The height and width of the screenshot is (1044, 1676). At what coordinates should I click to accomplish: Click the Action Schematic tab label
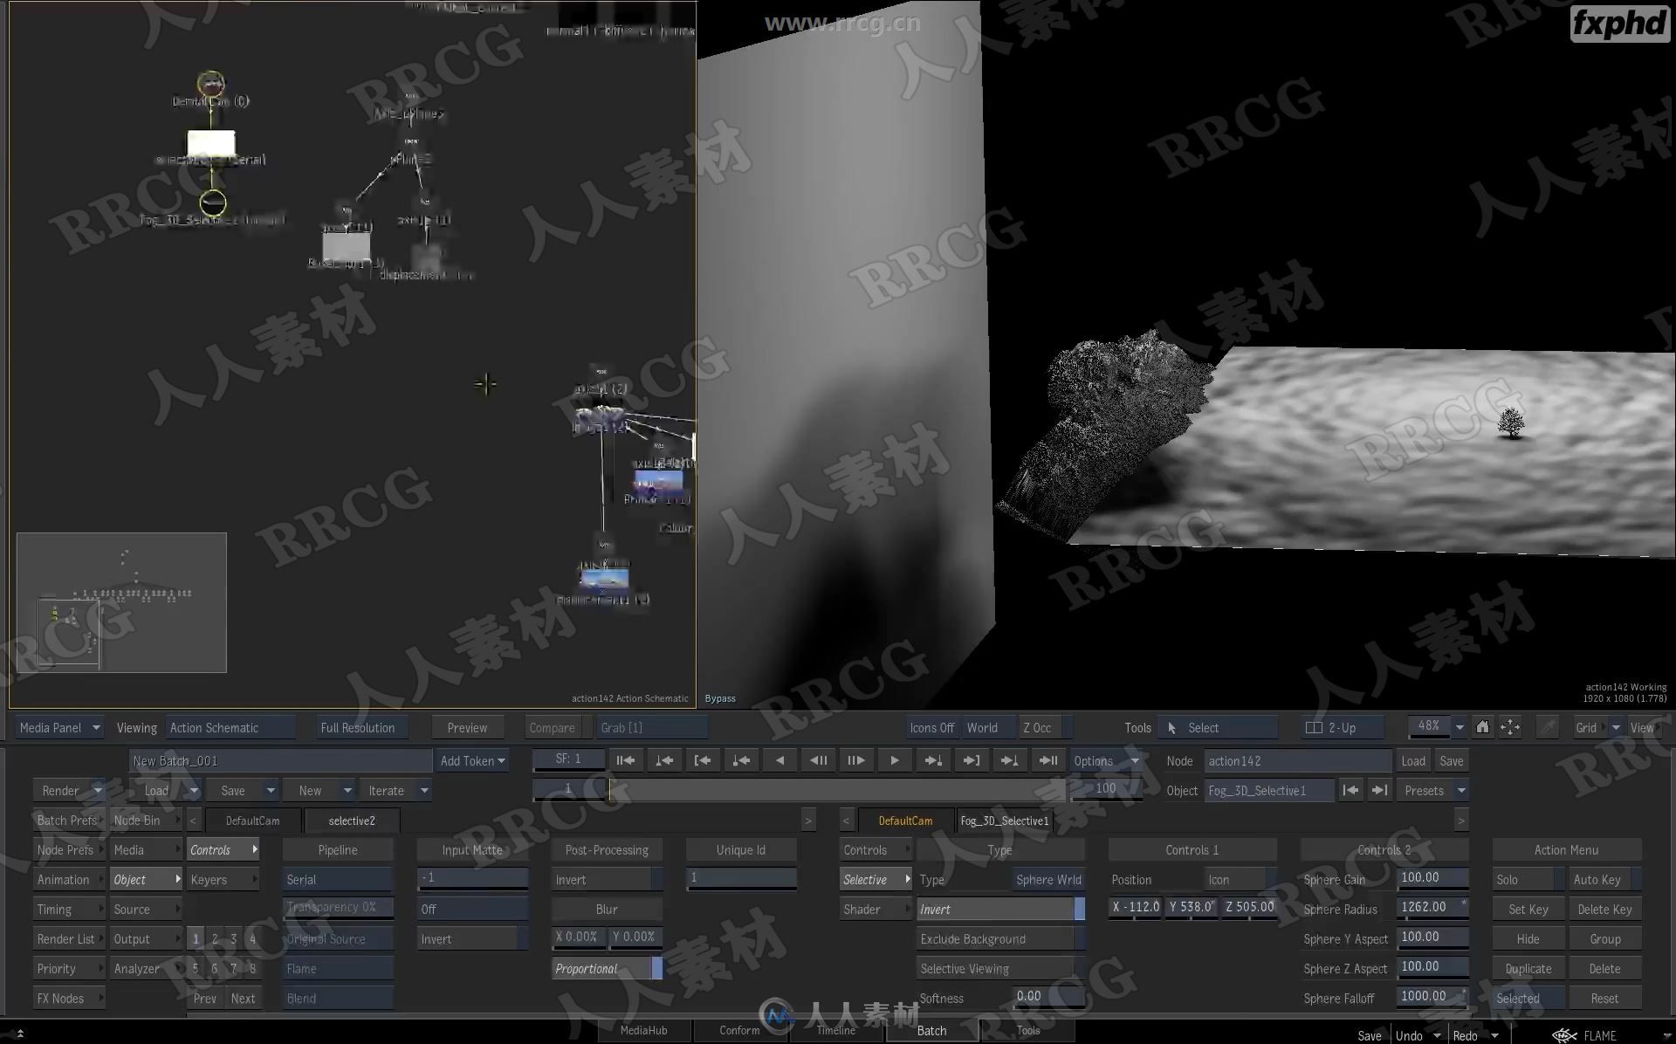(214, 728)
